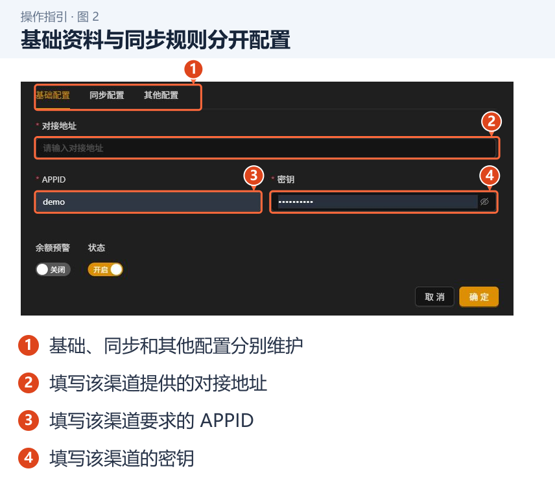
Task: Click the 状态 label
Action: pyautogui.click(x=97, y=248)
